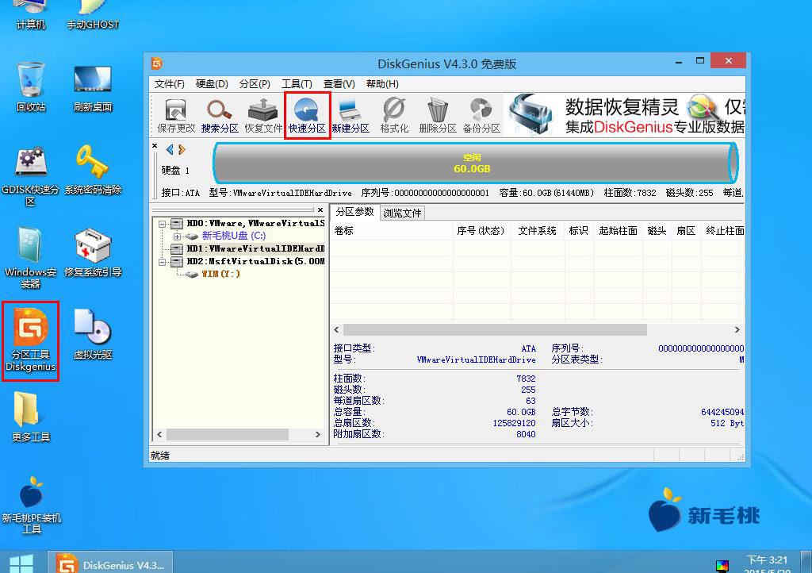Image resolution: width=812 pixels, height=573 pixels.
Task: Click the 起始柱面 column header
Action: tap(619, 231)
